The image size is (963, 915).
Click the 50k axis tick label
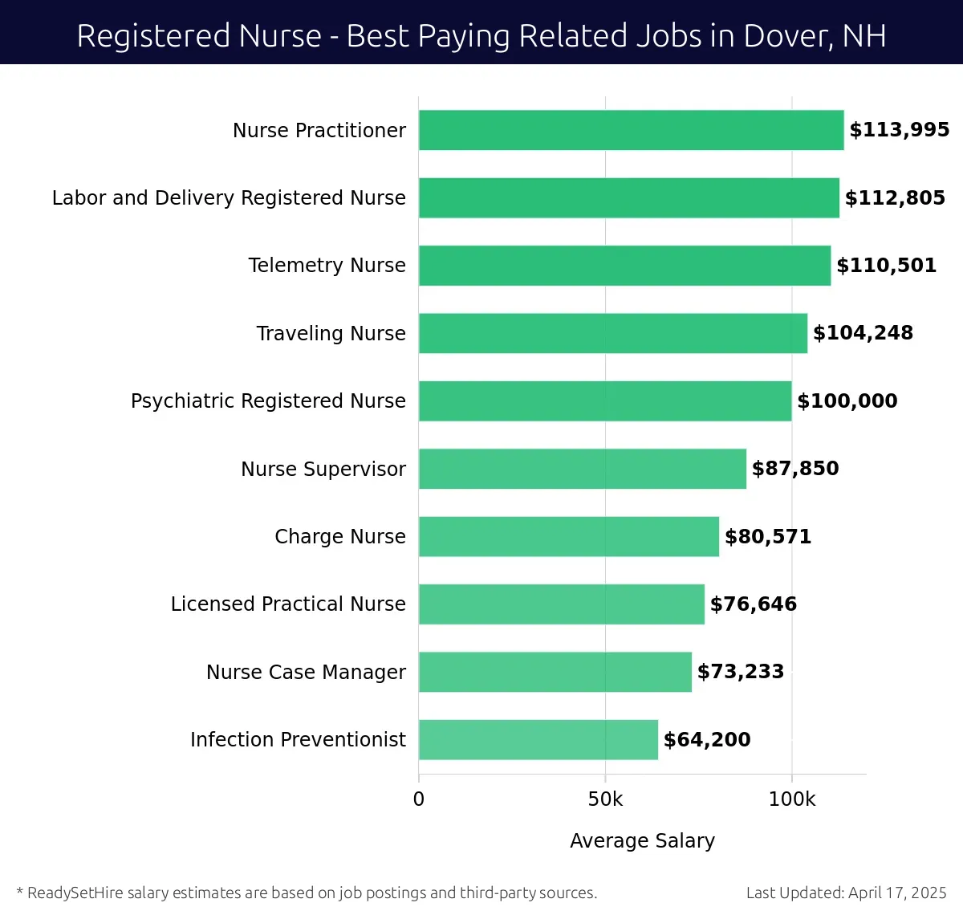(x=605, y=799)
